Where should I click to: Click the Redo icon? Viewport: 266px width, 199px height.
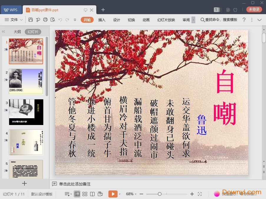(x=68, y=20)
